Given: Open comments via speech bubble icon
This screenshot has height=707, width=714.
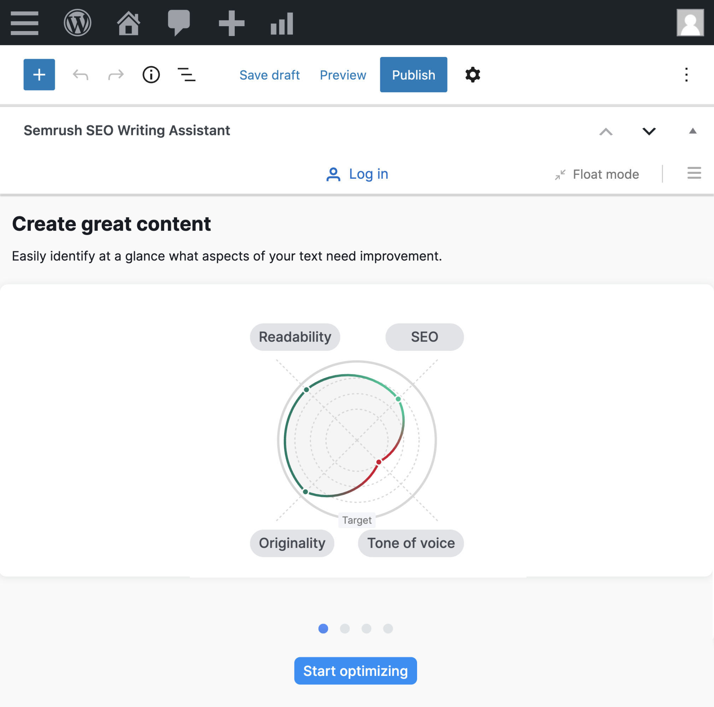Looking at the screenshot, I should click(179, 23).
